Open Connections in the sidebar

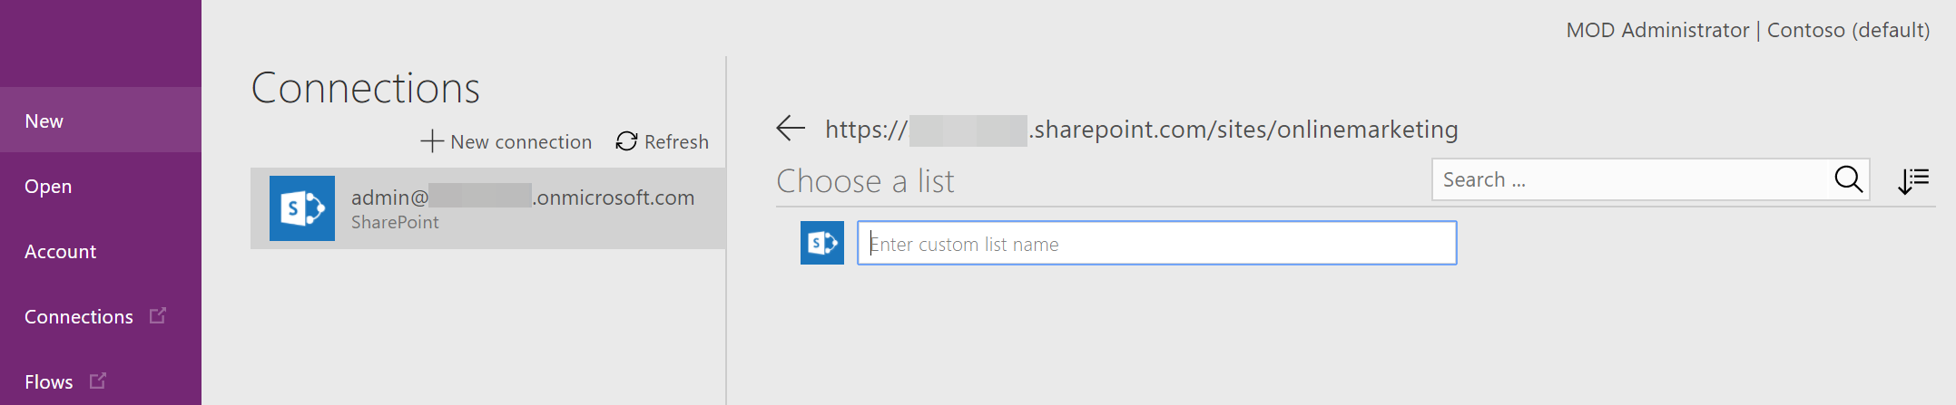[79, 317]
